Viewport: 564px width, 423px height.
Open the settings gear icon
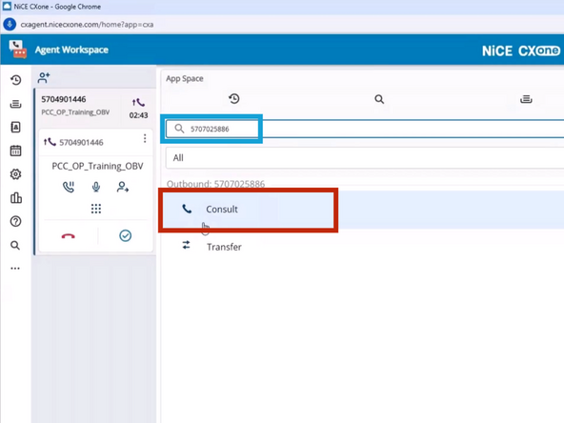(x=15, y=174)
